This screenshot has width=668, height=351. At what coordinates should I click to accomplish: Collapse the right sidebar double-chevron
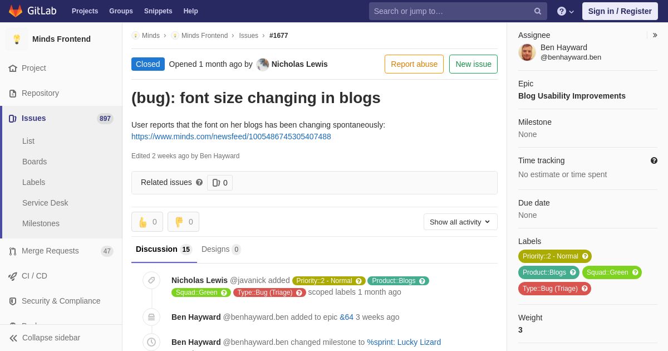[655, 35]
